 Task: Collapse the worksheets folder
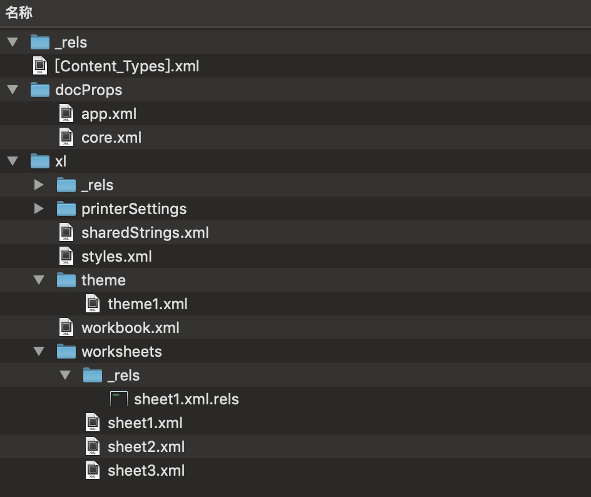click(x=39, y=352)
